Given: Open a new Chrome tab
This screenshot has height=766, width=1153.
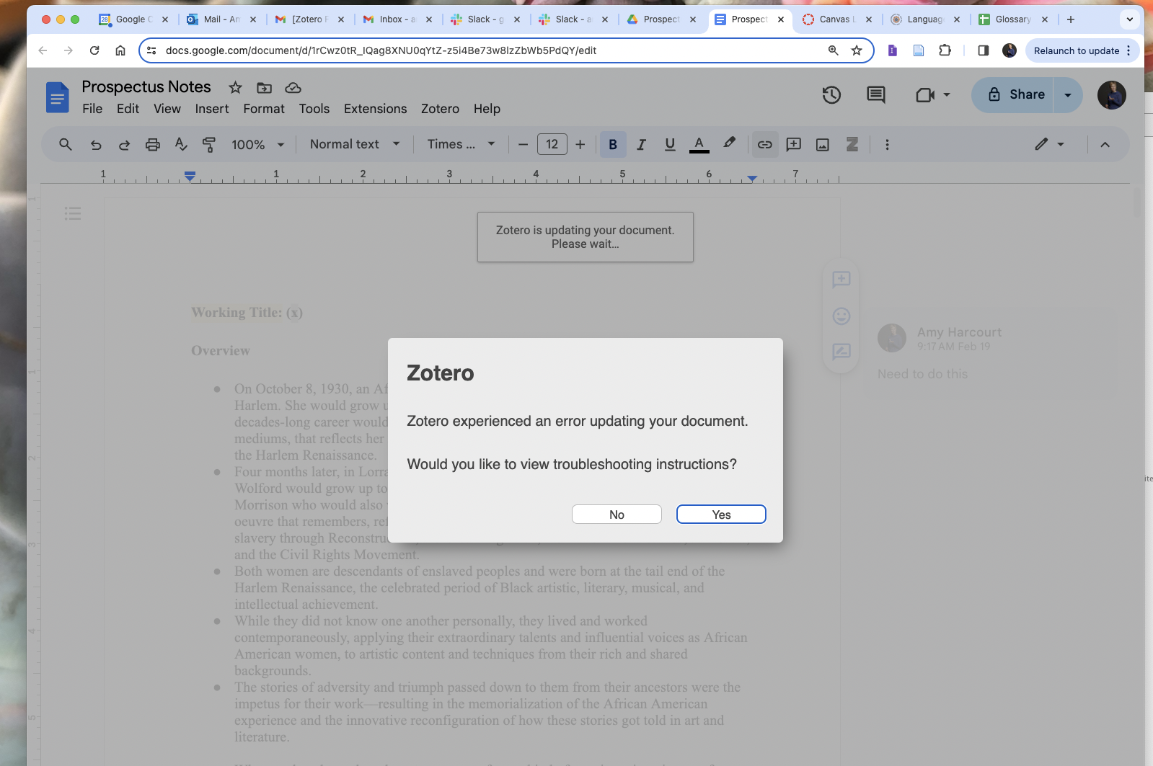Looking at the screenshot, I should pyautogui.click(x=1071, y=19).
